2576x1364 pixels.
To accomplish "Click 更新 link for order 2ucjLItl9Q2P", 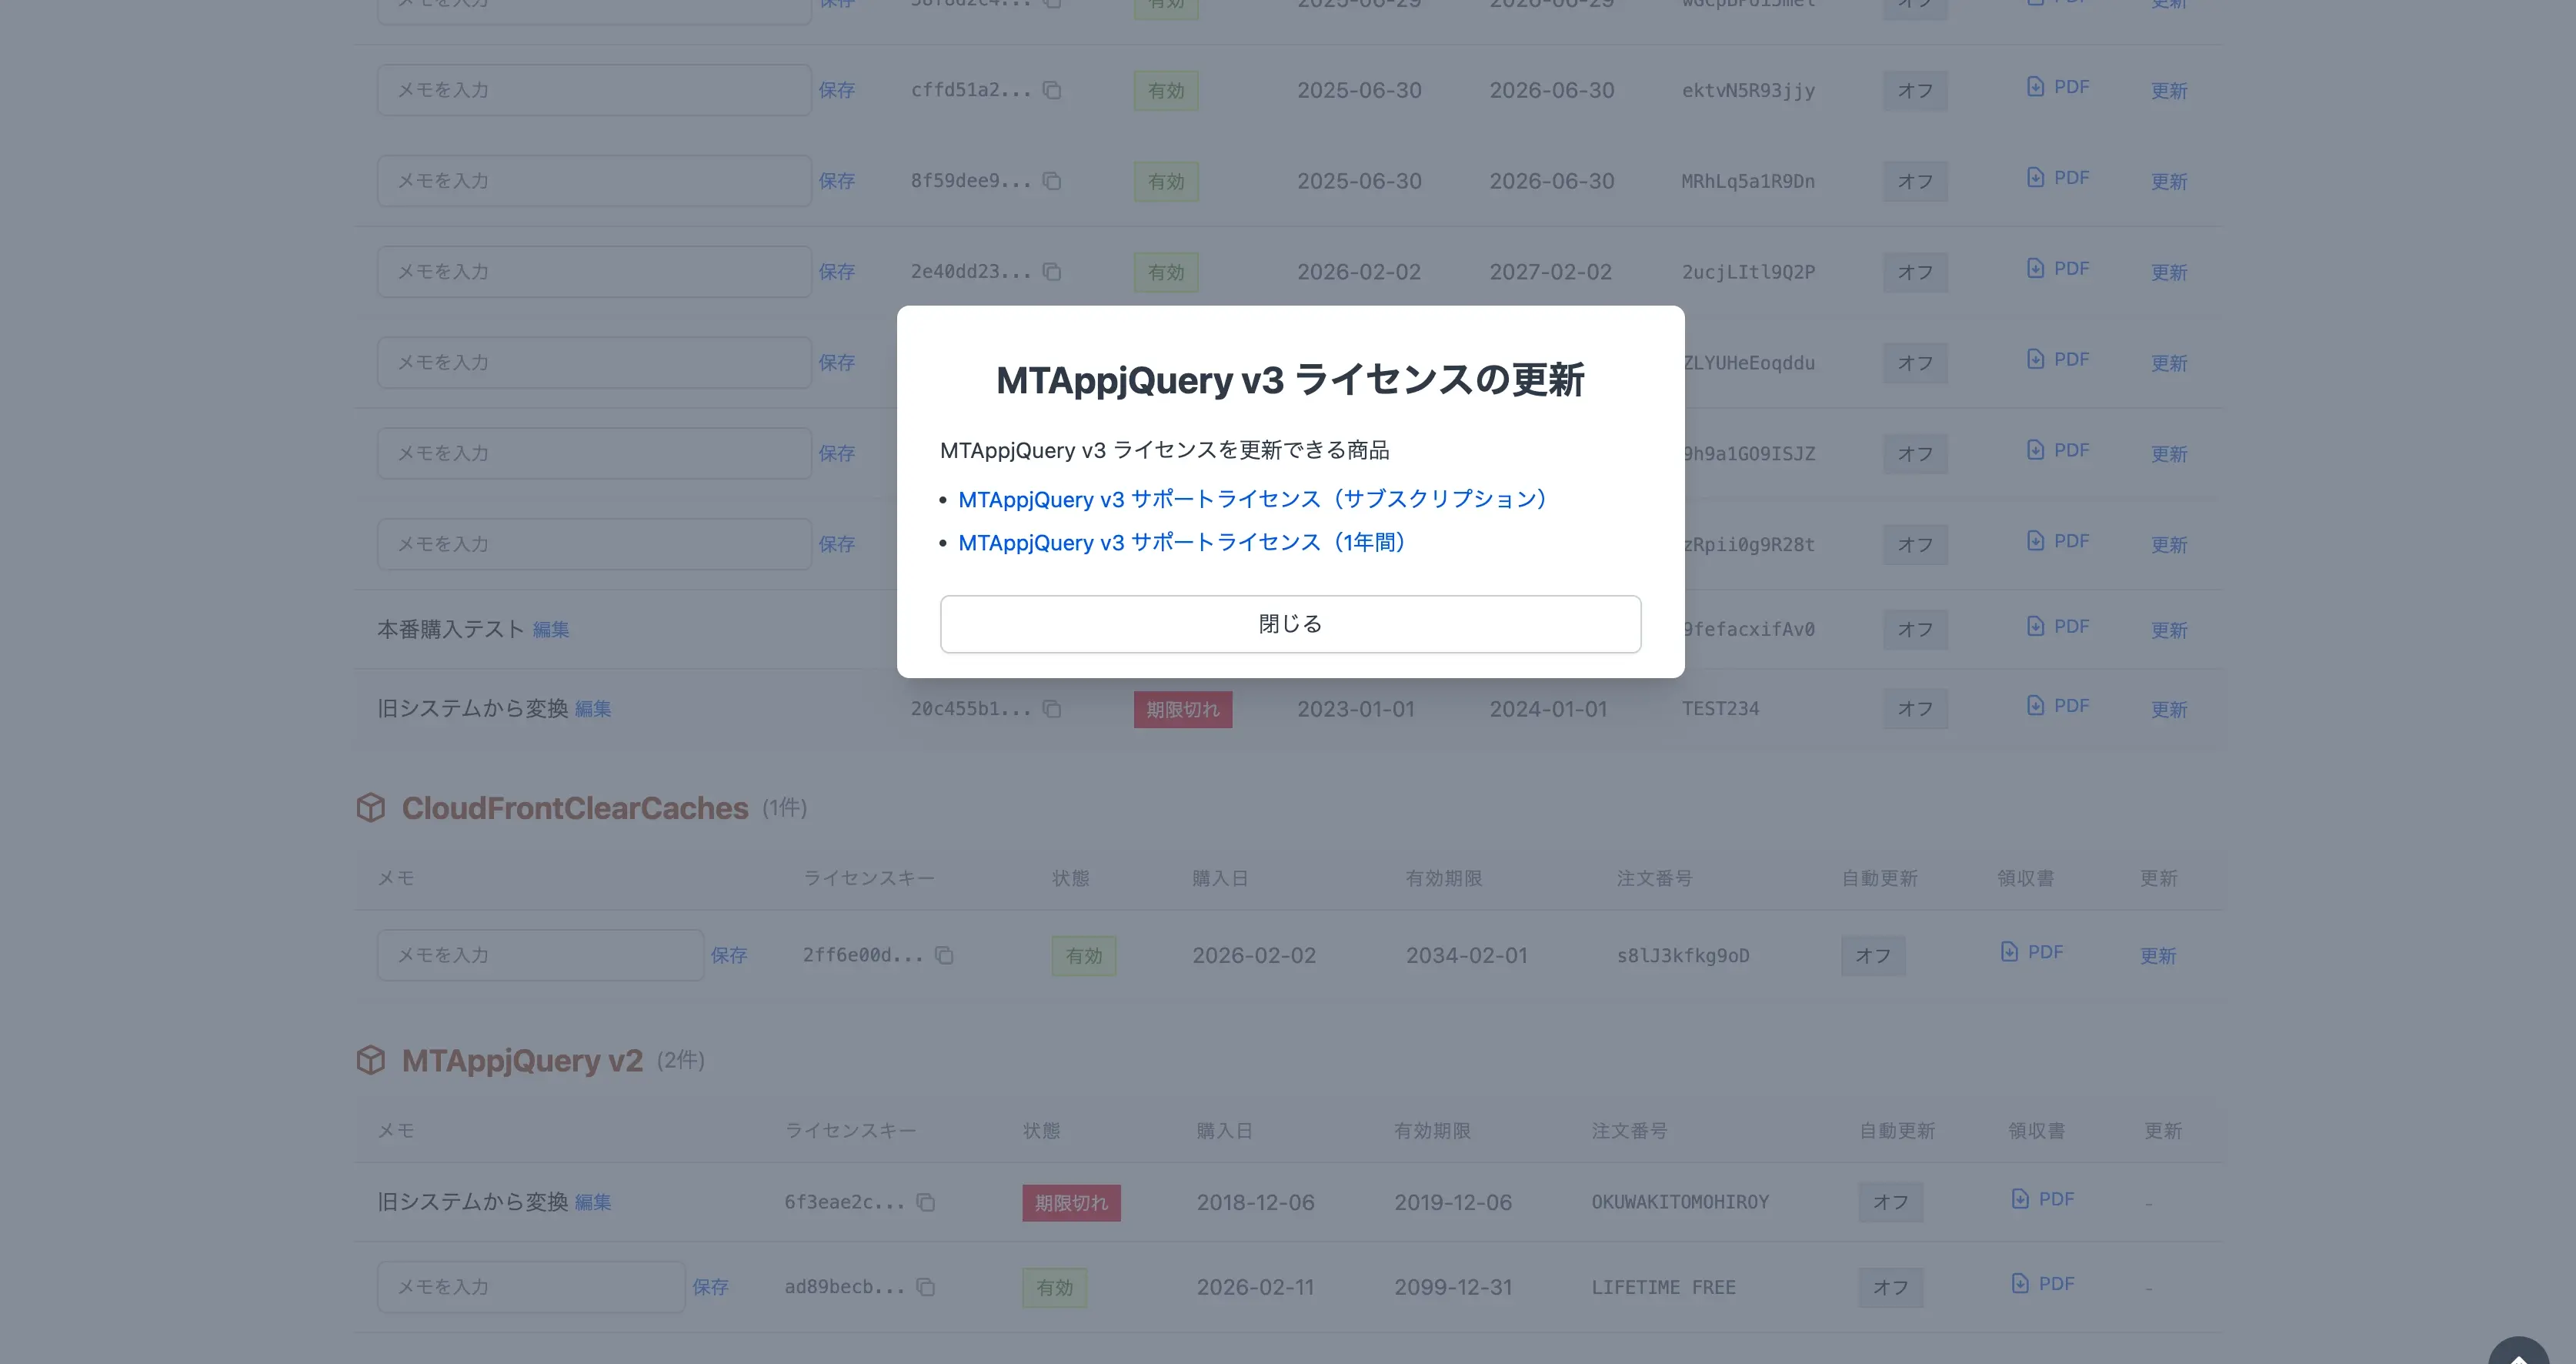I will [2168, 272].
